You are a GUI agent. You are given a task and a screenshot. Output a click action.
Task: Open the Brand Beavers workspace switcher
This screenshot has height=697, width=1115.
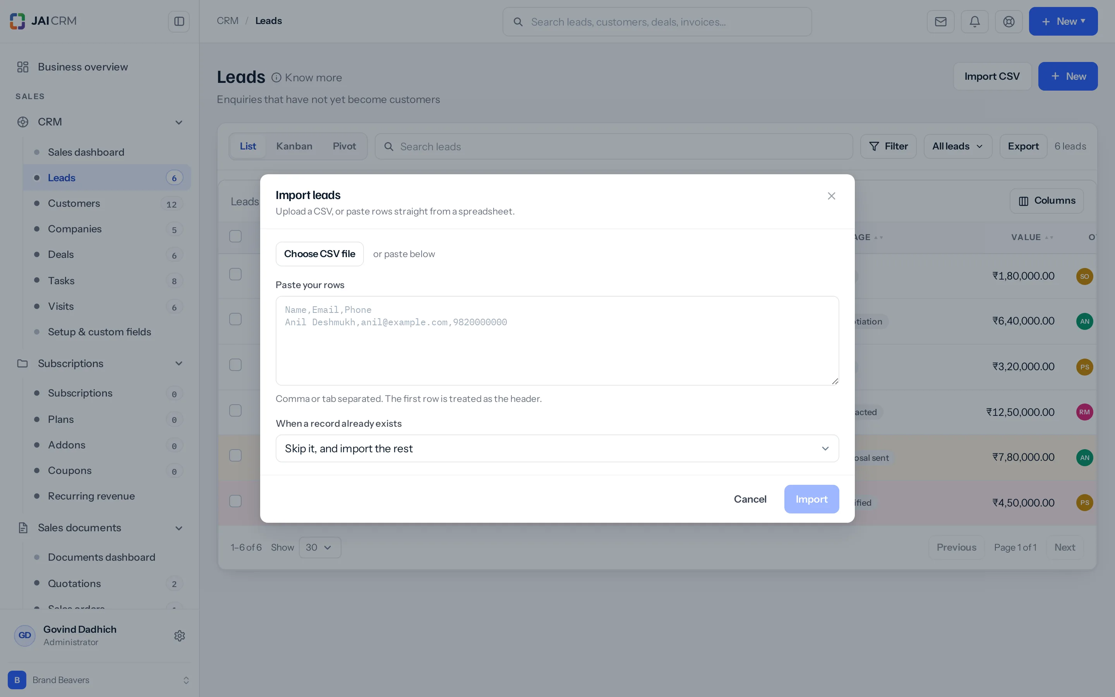pos(99,680)
